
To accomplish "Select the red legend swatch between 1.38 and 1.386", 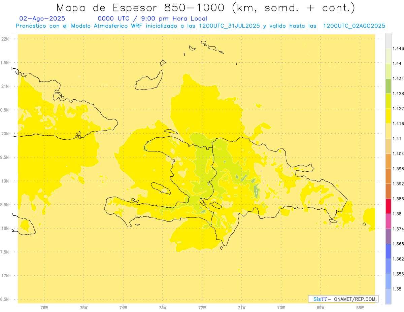I will click(x=388, y=206).
